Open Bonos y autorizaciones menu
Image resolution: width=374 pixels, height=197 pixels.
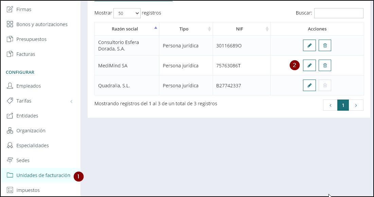(x=42, y=24)
